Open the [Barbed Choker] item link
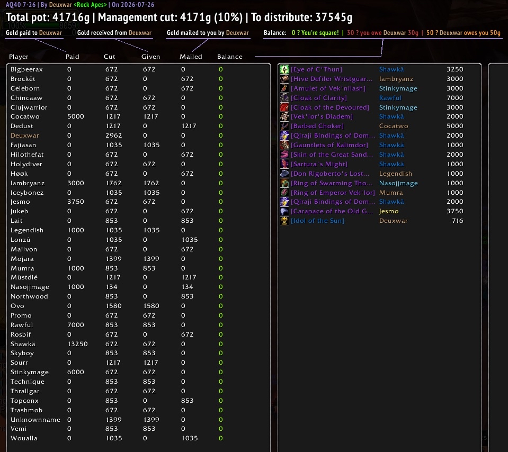Image resolution: width=508 pixels, height=452 pixels. tap(317, 126)
